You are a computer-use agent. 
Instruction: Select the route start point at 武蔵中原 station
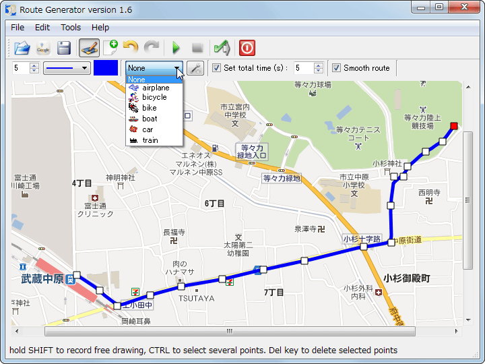(x=77, y=275)
